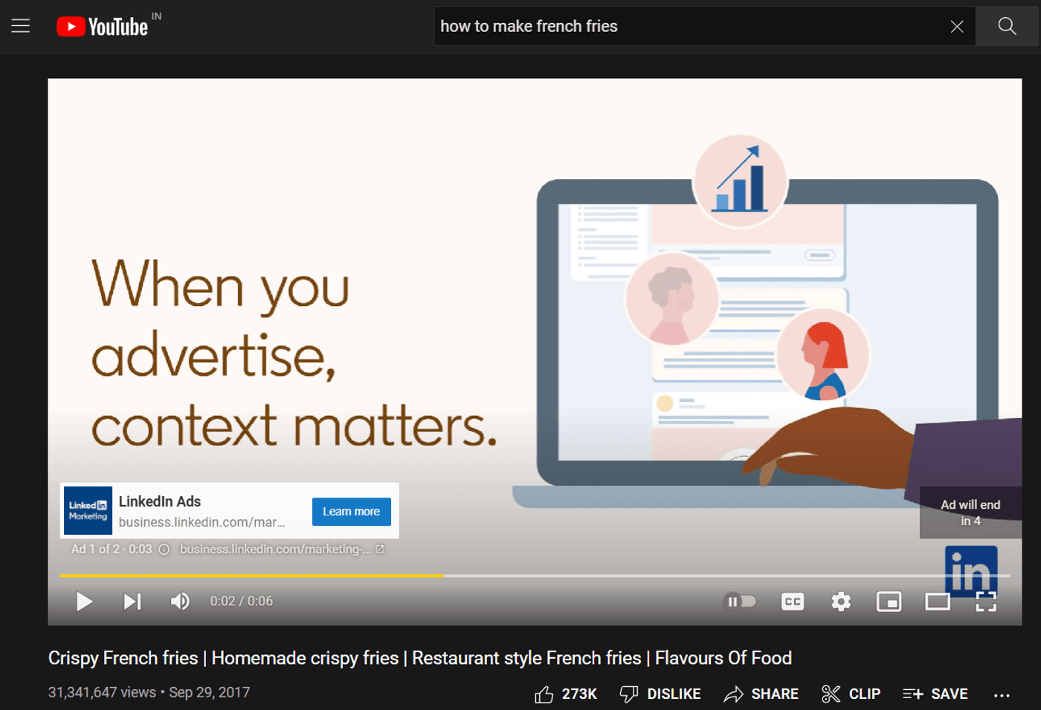Open business.linkedin.com/marketing link below ad card
This screenshot has height=710, width=1041.
point(282,549)
